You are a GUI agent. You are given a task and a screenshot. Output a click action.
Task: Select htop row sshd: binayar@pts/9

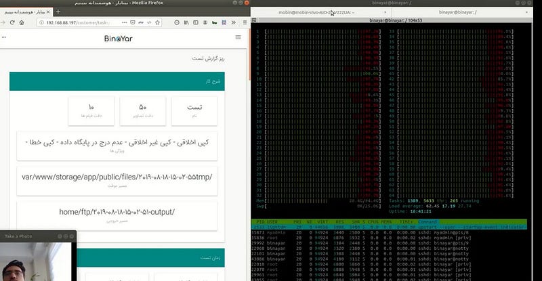[x=389, y=243]
